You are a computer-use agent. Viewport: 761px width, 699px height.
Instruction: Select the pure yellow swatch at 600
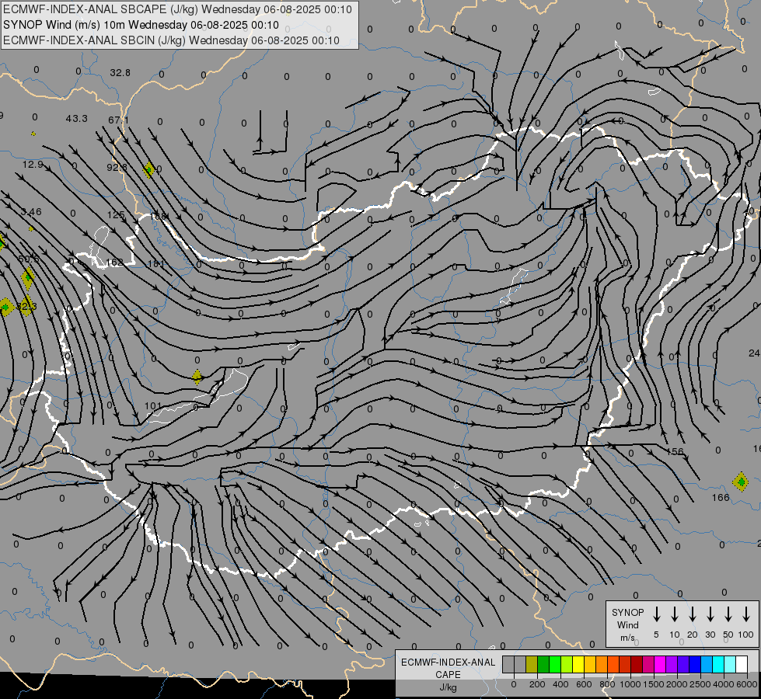578,664
